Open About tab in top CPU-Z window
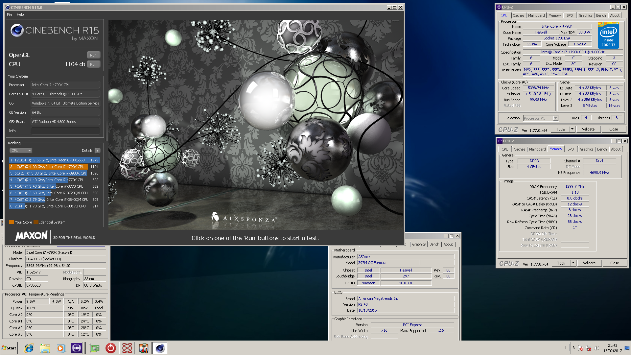 click(x=615, y=15)
